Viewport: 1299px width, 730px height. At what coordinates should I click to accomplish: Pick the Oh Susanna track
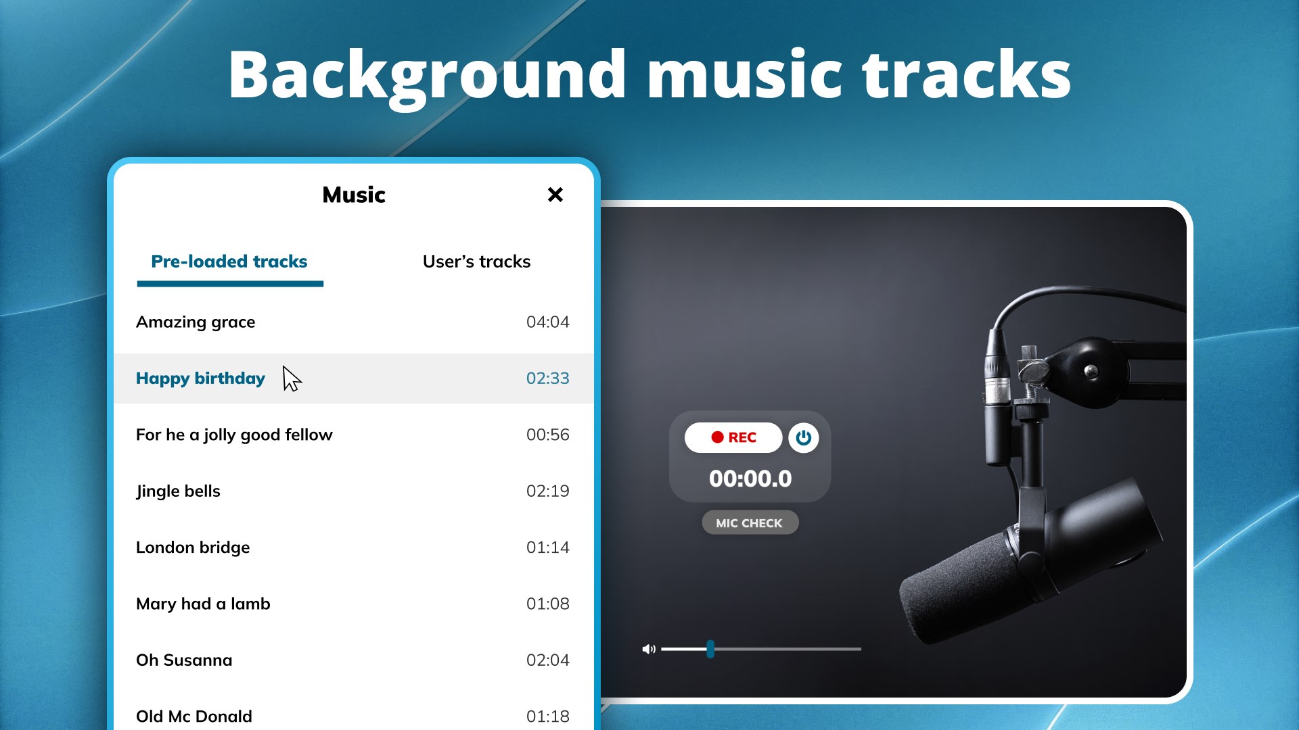184,660
